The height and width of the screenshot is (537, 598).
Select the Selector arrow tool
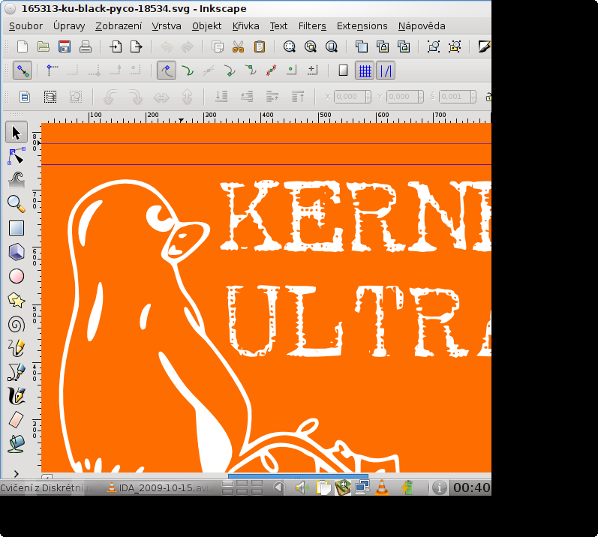(x=16, y=133)
